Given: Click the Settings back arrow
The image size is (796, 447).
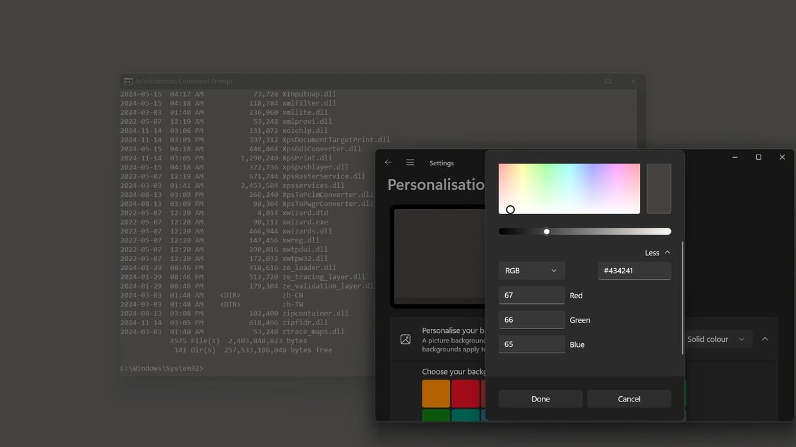Looking at the screenshot, I should pos(388,163).
